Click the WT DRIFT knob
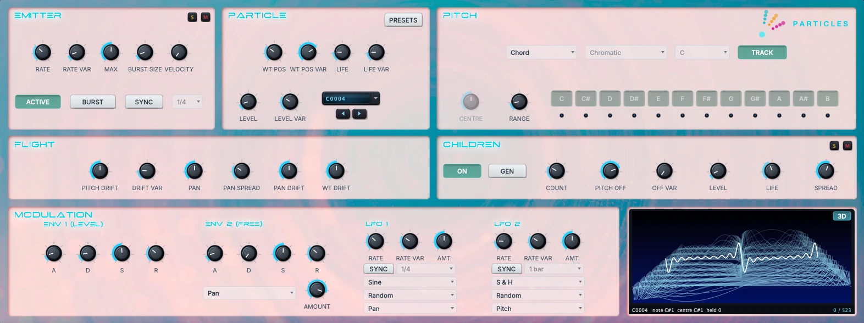 [x=336, y=171]
